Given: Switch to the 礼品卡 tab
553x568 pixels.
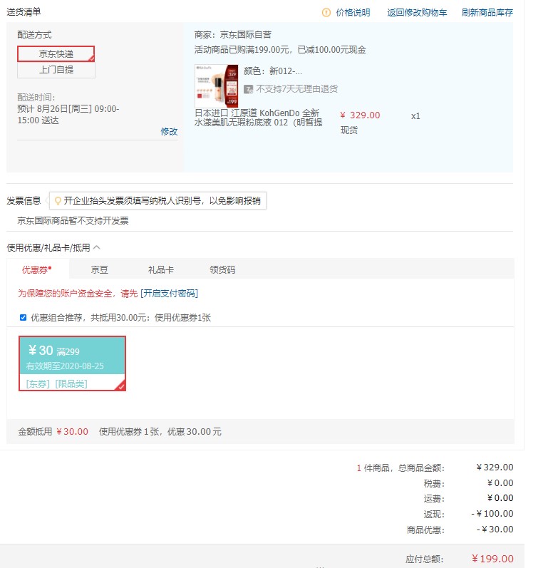Looking at the screenshot, I should tap(161, 269).
